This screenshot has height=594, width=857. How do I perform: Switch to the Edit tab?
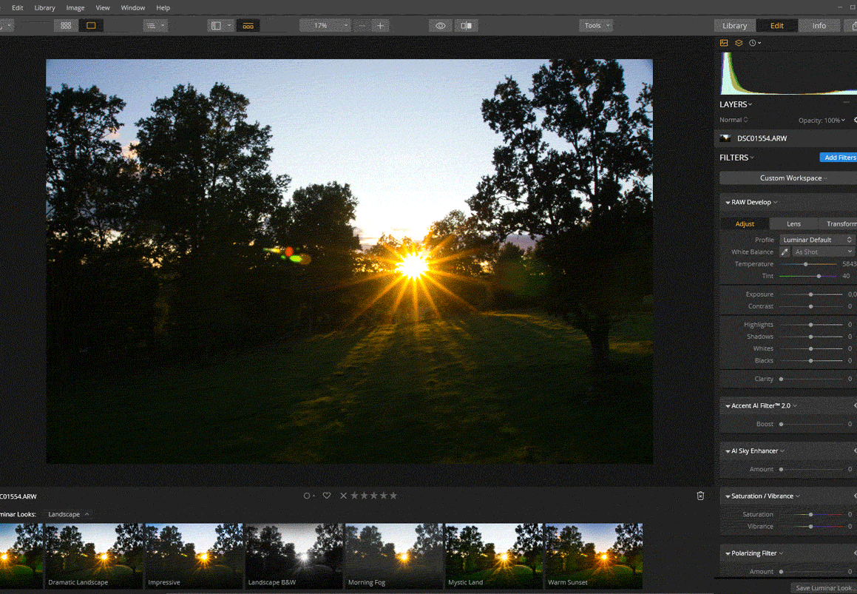776,25
